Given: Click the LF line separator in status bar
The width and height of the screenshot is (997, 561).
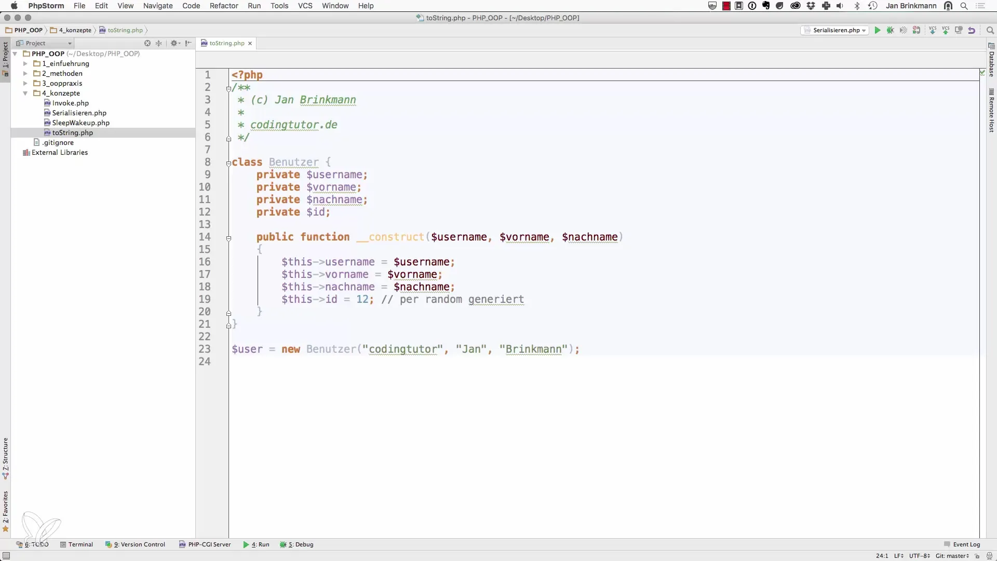Looking at the screenshot, I should pyautogui.click(x=898, y=556).
